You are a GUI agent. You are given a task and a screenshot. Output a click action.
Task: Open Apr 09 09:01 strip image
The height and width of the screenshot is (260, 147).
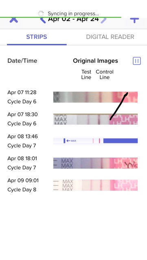[x=95, y=185]
